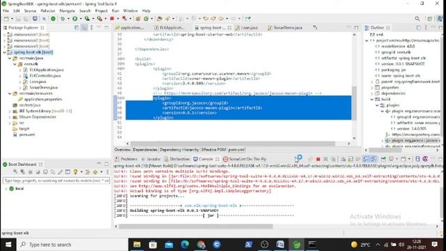This screenshot has height=251, width=446.
Task: Click the green Run button in toolbar
Action: [x=75, y=19]
